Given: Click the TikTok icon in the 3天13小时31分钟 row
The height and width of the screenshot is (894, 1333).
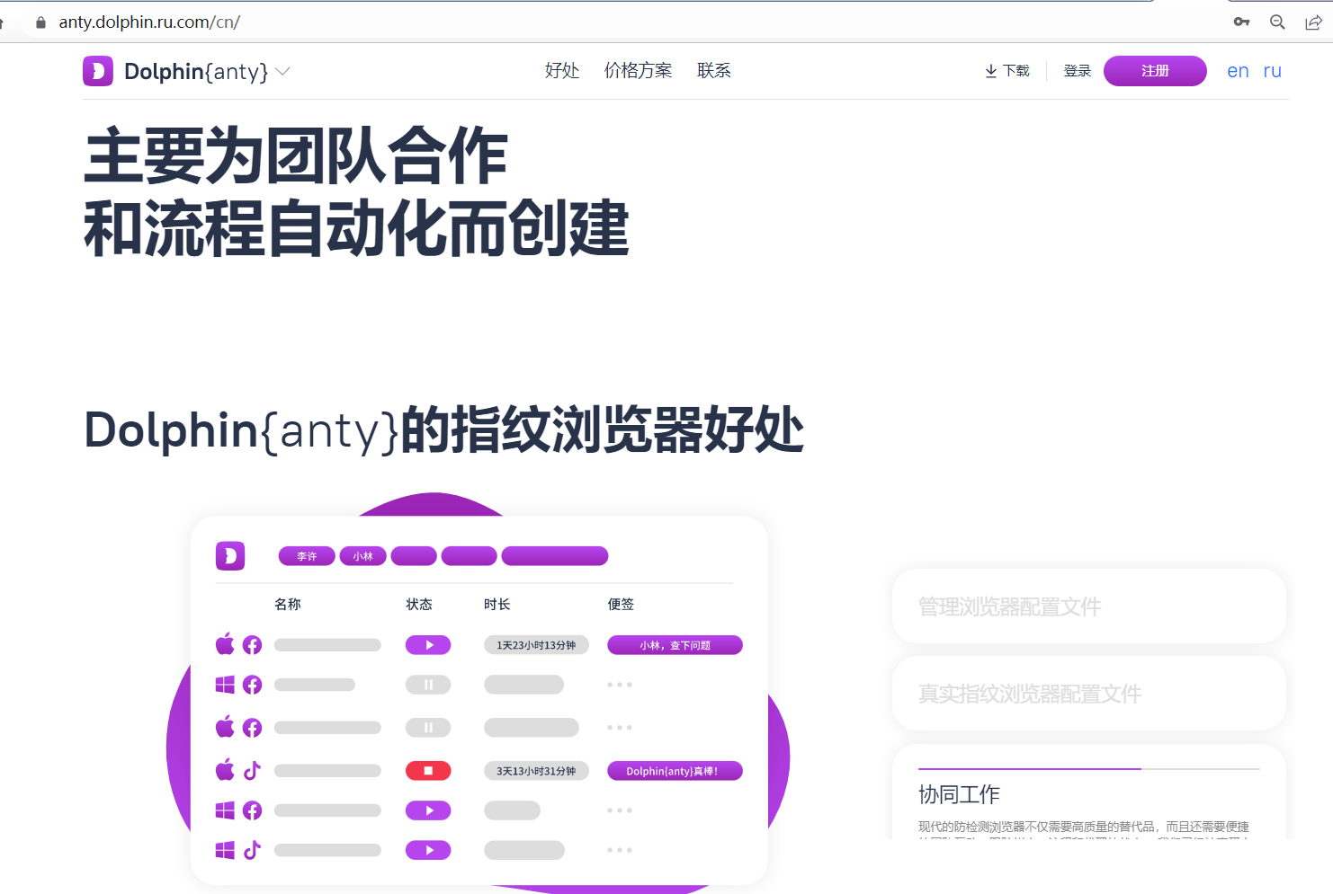Looking at the screenshot, I should tap(252, 770).
